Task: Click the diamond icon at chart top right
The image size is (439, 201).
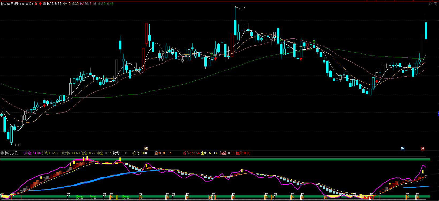Action: coord(430,4)
